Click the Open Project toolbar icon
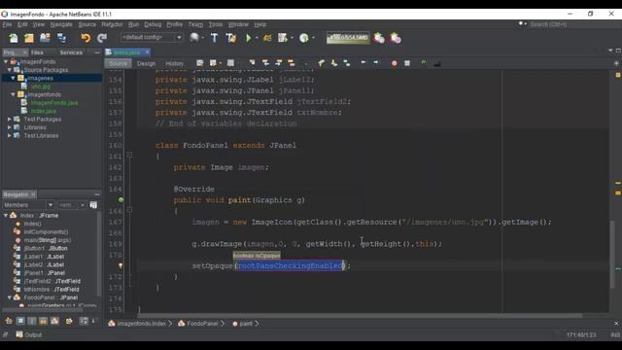 [45, 38]
